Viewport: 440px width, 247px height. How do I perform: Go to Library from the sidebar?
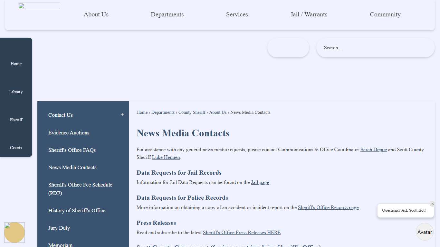pyautogui.click(x=16, y=92)
